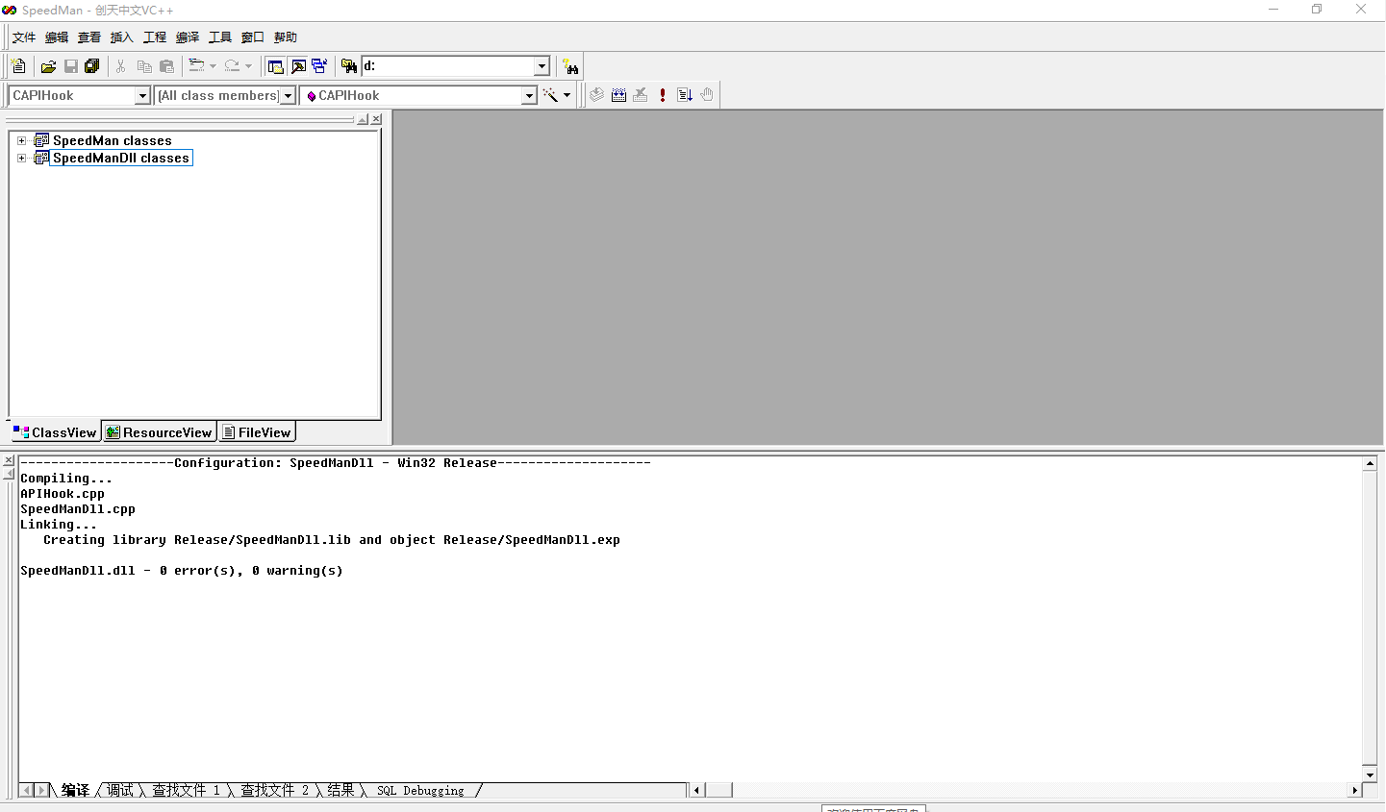
Task: Click the New Text File icon
Action: click(x=18, y=66)
